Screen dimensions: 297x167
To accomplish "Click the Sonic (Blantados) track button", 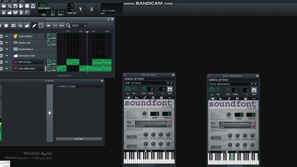I will point(28,68).
